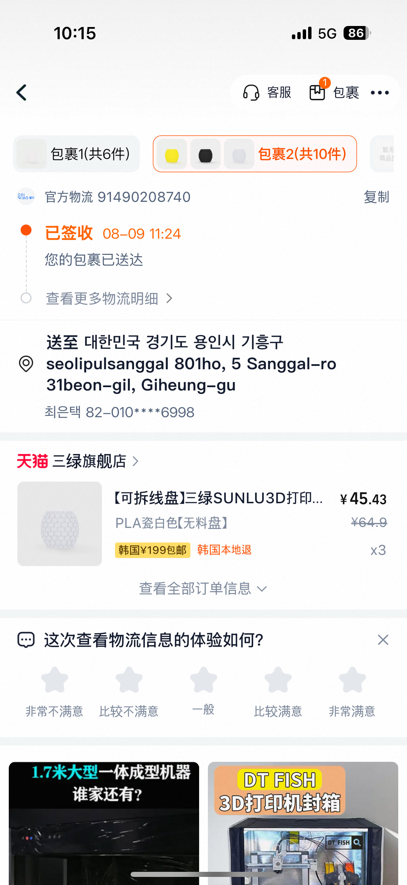
Task: Open the packages icon with badge
Action: point(317,92)
